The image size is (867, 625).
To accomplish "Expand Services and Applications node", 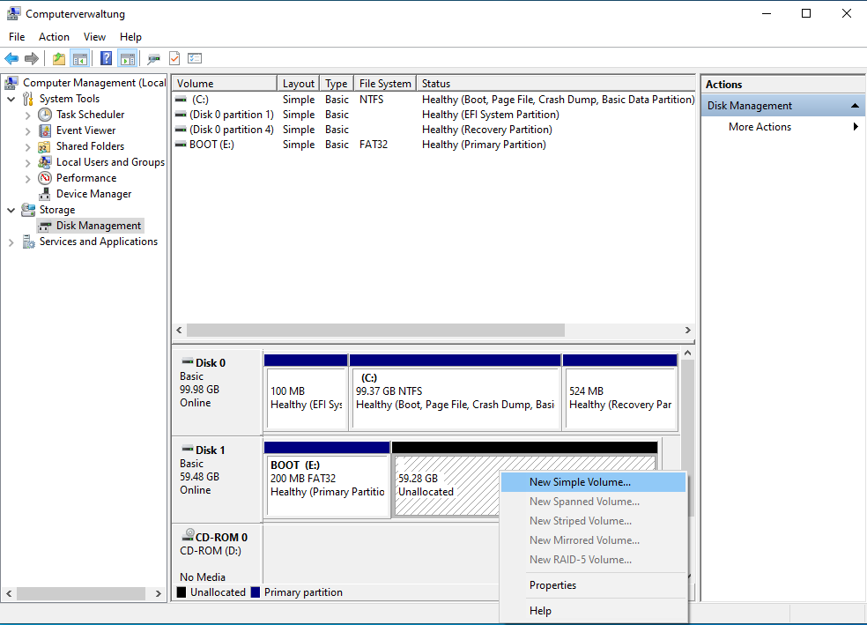I will point(11,242).
